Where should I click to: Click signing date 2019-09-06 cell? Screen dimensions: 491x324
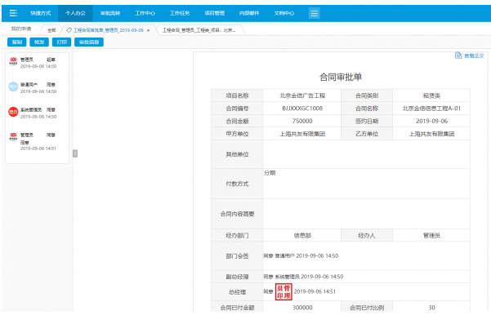[431, 121]
